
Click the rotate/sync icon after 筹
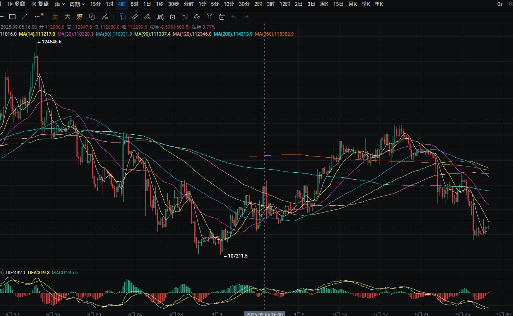[x=92, y=17]
